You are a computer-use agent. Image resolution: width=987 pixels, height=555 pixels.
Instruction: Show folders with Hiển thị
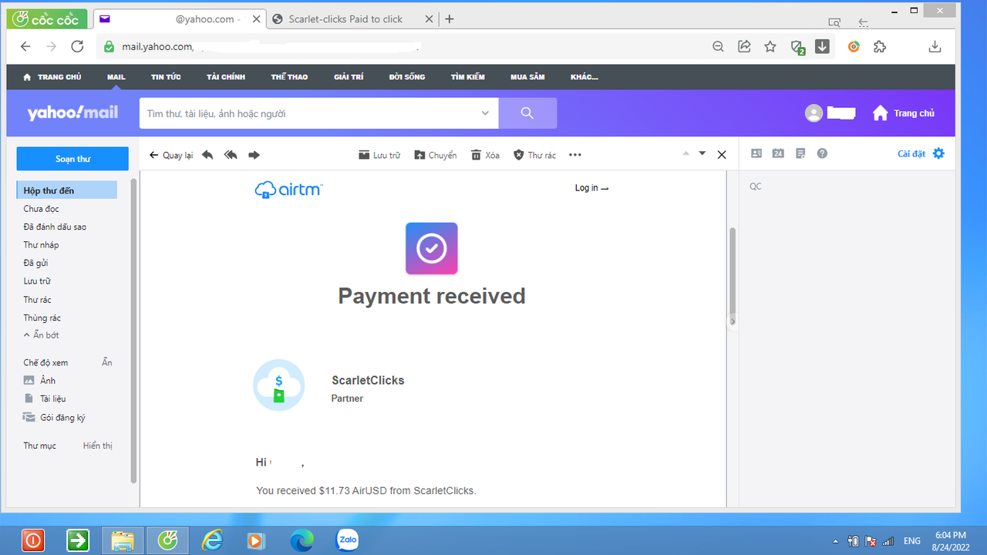coord(98,446)
